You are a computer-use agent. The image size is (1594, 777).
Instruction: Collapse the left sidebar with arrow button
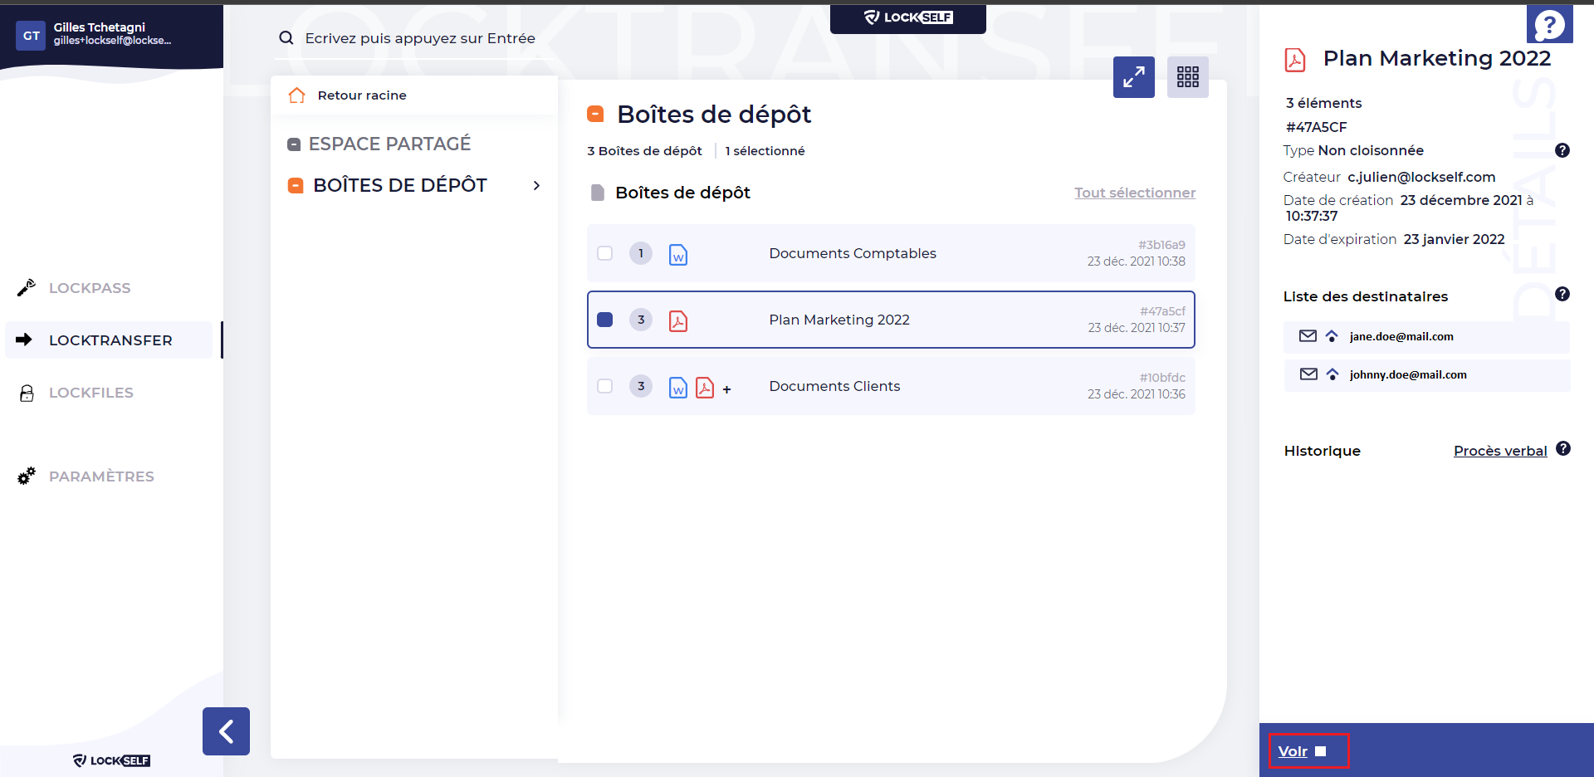(x=226, y=731)
